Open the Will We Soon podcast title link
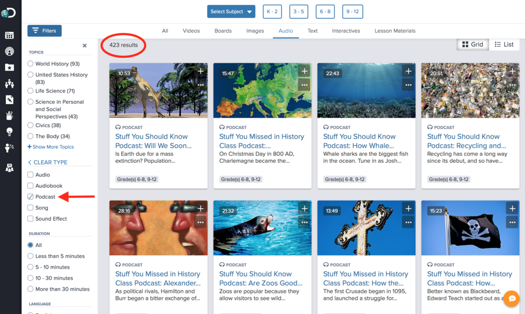525x314 pixels. click(153, 141)
